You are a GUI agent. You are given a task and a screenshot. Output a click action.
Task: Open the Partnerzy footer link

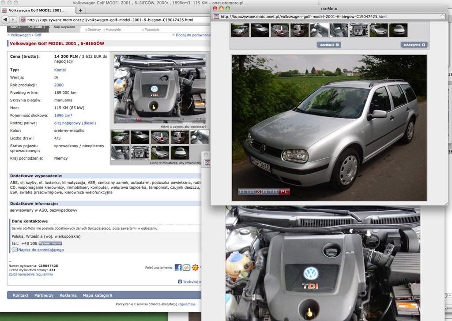(x=44, y=295)
